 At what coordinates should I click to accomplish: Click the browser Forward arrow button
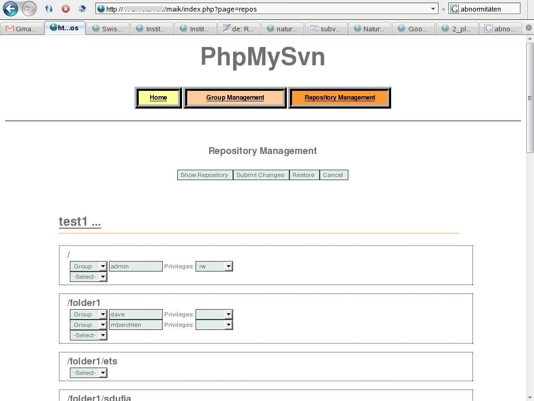pos(29,8)
